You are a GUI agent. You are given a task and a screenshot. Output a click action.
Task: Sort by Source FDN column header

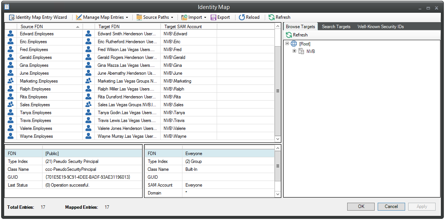click(x=50, y=27)
